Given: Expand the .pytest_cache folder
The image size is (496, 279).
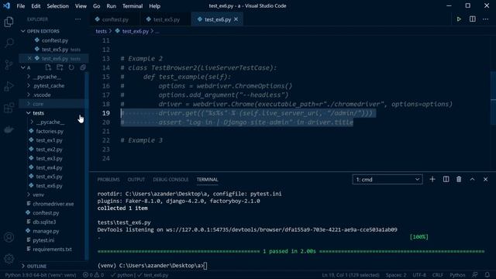Looking at the screenshot, I should (x=49, y=86).
